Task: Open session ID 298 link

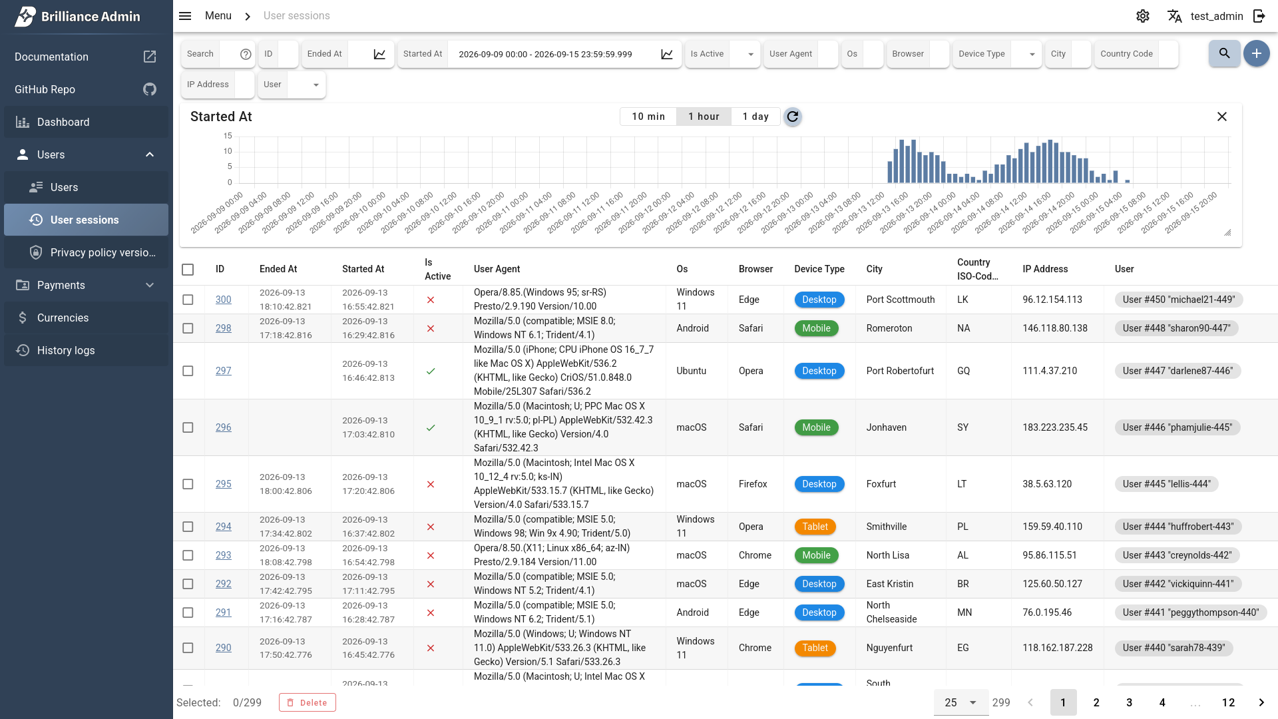Action: coord(224,328)
